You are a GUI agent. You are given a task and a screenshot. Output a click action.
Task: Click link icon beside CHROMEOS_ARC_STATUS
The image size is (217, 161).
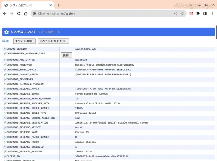pyautogui.click(x=5, y=60)
